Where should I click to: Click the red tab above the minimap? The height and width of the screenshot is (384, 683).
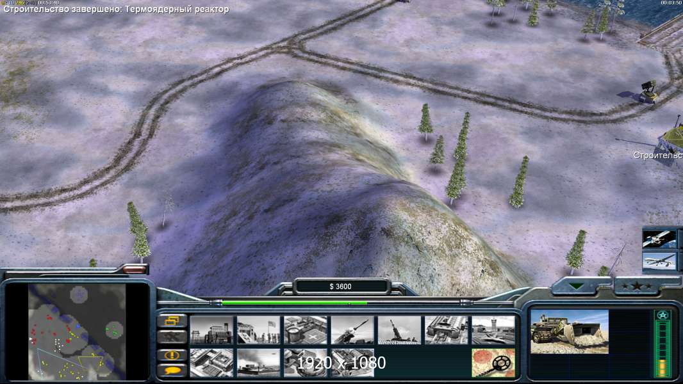coord(135,269)
